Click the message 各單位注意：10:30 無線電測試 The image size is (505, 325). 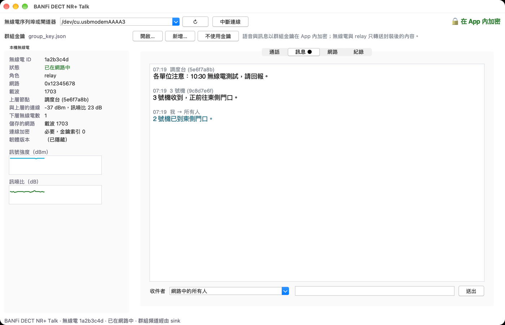[x=211, y=76]
